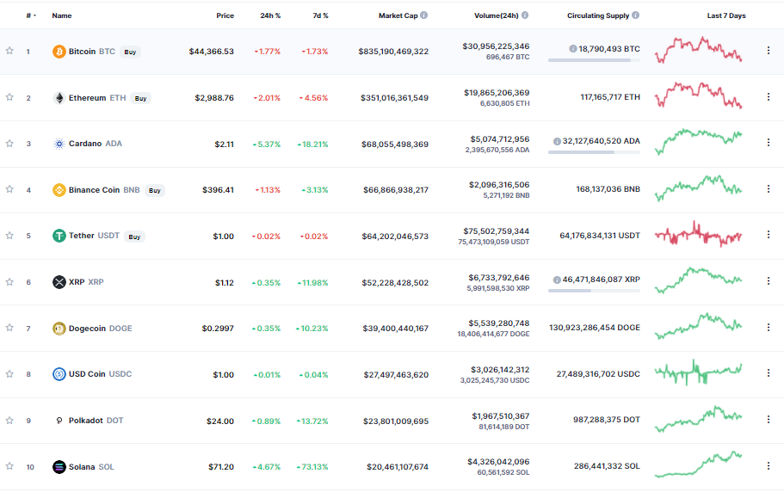Screen dimensions: 784x492
Task: Open three-dot menu for Dogecoin row
Action: point(769,327)
